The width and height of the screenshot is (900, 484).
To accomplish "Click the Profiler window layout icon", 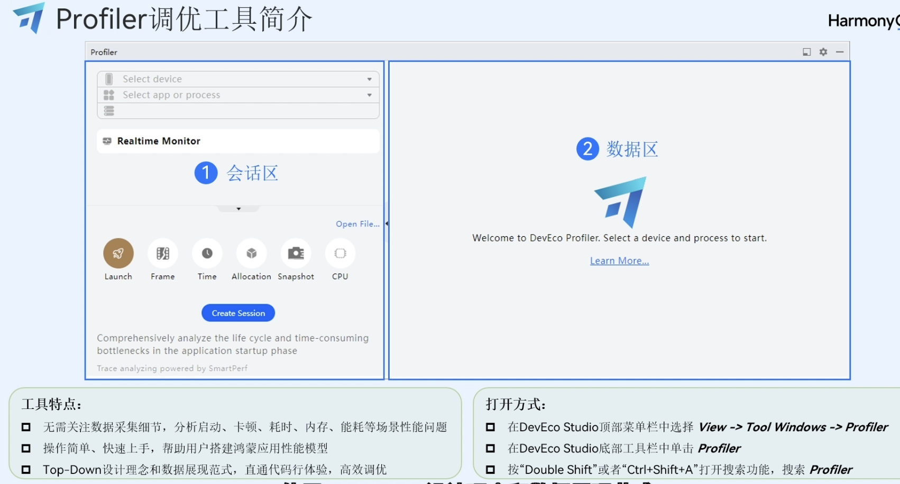I will [x=806, y=52].
